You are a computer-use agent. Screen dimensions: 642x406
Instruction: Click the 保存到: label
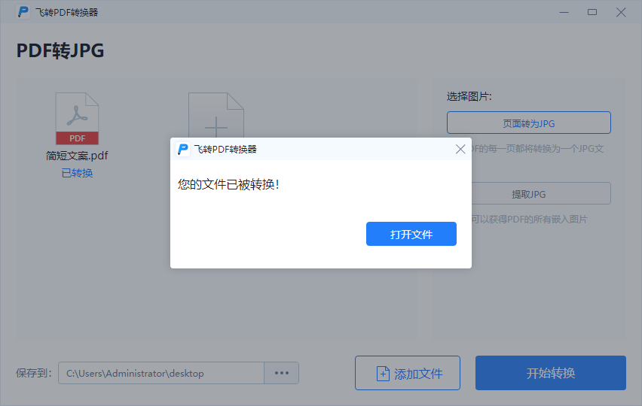tap(34, 373)
